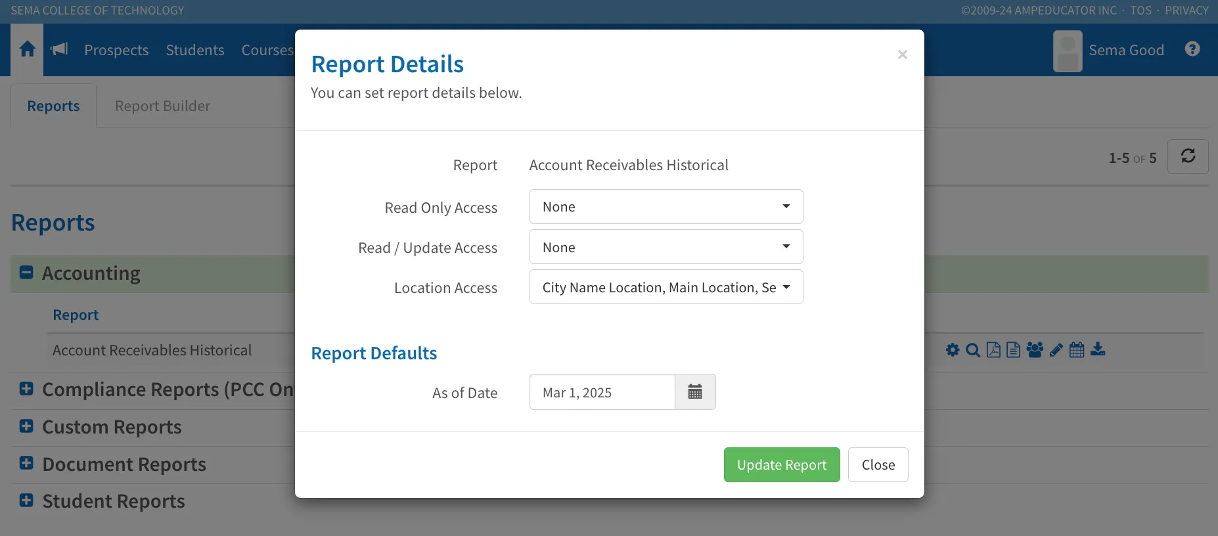This screenshot has width=1218, height=536.
Task: Open the Students menu
Action: pyautogui.click(x=195, y=50)
